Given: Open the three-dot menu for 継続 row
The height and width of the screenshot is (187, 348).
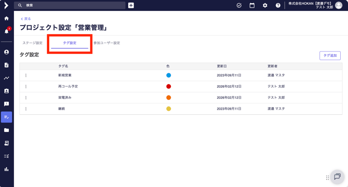Looking at the screenshot, I should 26,109.
